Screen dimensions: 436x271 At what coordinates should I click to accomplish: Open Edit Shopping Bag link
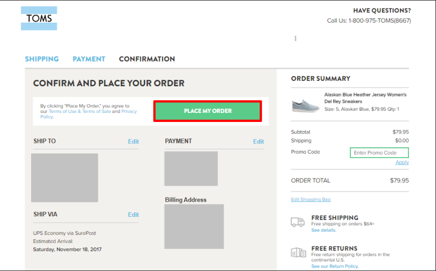311,199
